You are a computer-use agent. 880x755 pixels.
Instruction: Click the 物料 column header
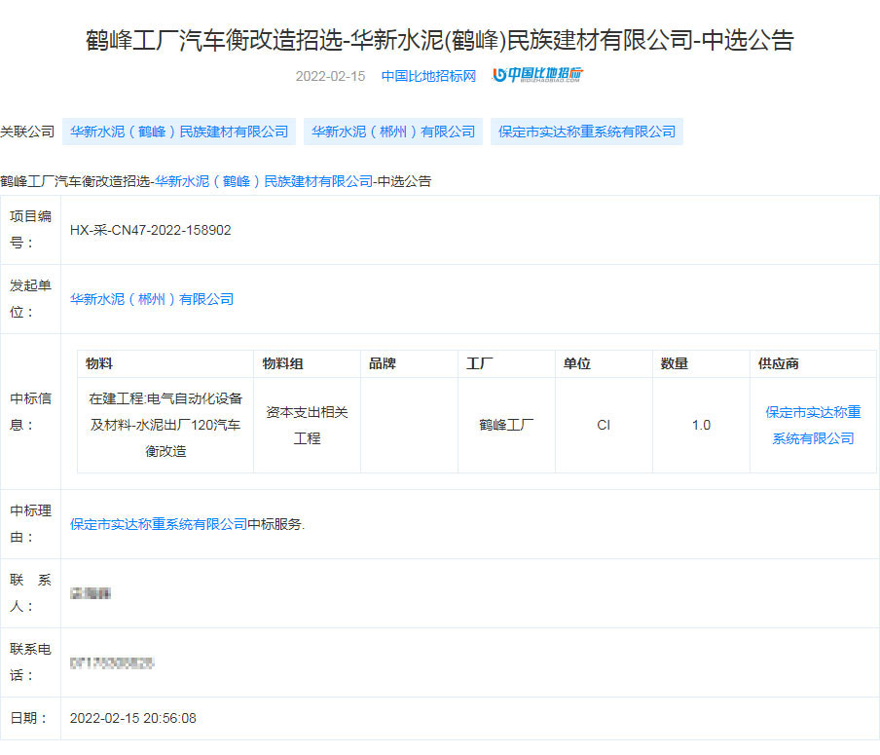99,363
